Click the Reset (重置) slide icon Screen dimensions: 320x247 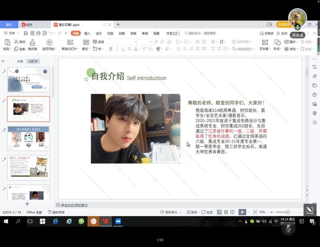coord(95,42)
